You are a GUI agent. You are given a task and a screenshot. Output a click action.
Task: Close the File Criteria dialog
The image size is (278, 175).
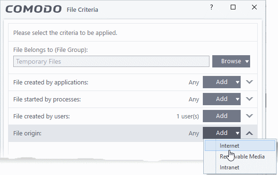coord(254,7)
